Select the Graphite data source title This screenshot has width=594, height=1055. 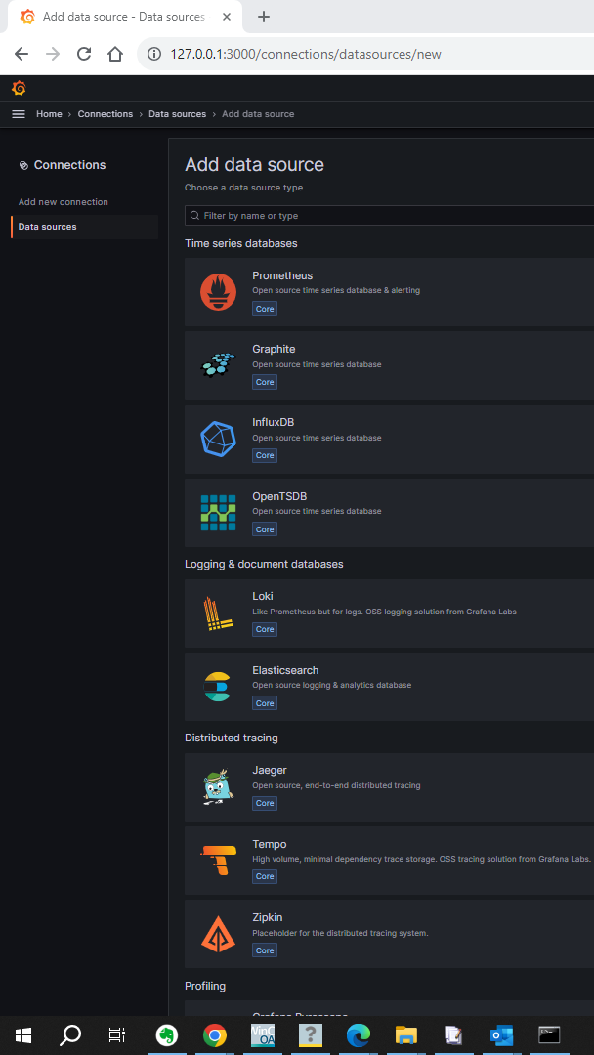point(274,349)
